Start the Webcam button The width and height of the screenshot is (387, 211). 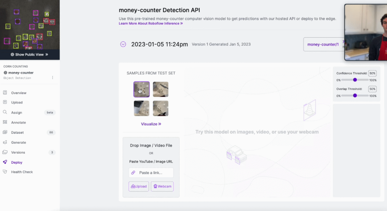pos(162,186)
